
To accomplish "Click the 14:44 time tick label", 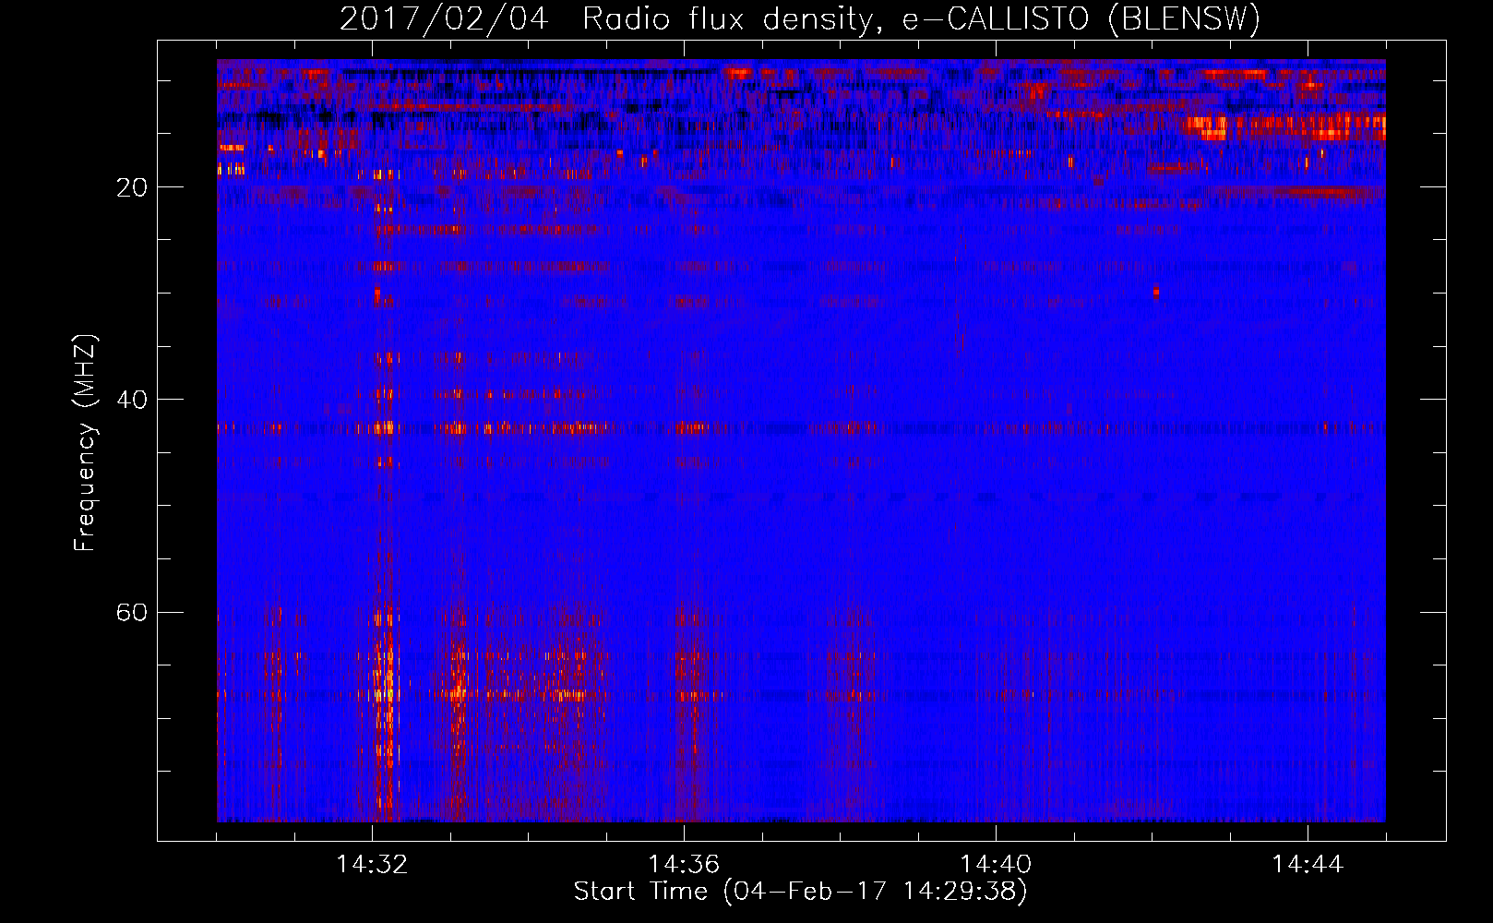I will [1308, 865].
